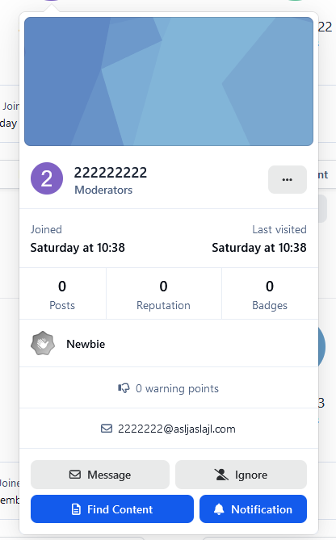View the 0 Reputation stat
The image size is (336, 540).
(163, 295)
